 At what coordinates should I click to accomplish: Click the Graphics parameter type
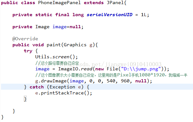pyautogui.click(x=75, y=45)
